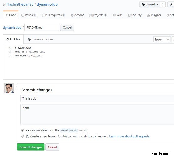Open the Pull requests tab
The height and width of the screenshot is (157, 174).
[x=53, y=15]
